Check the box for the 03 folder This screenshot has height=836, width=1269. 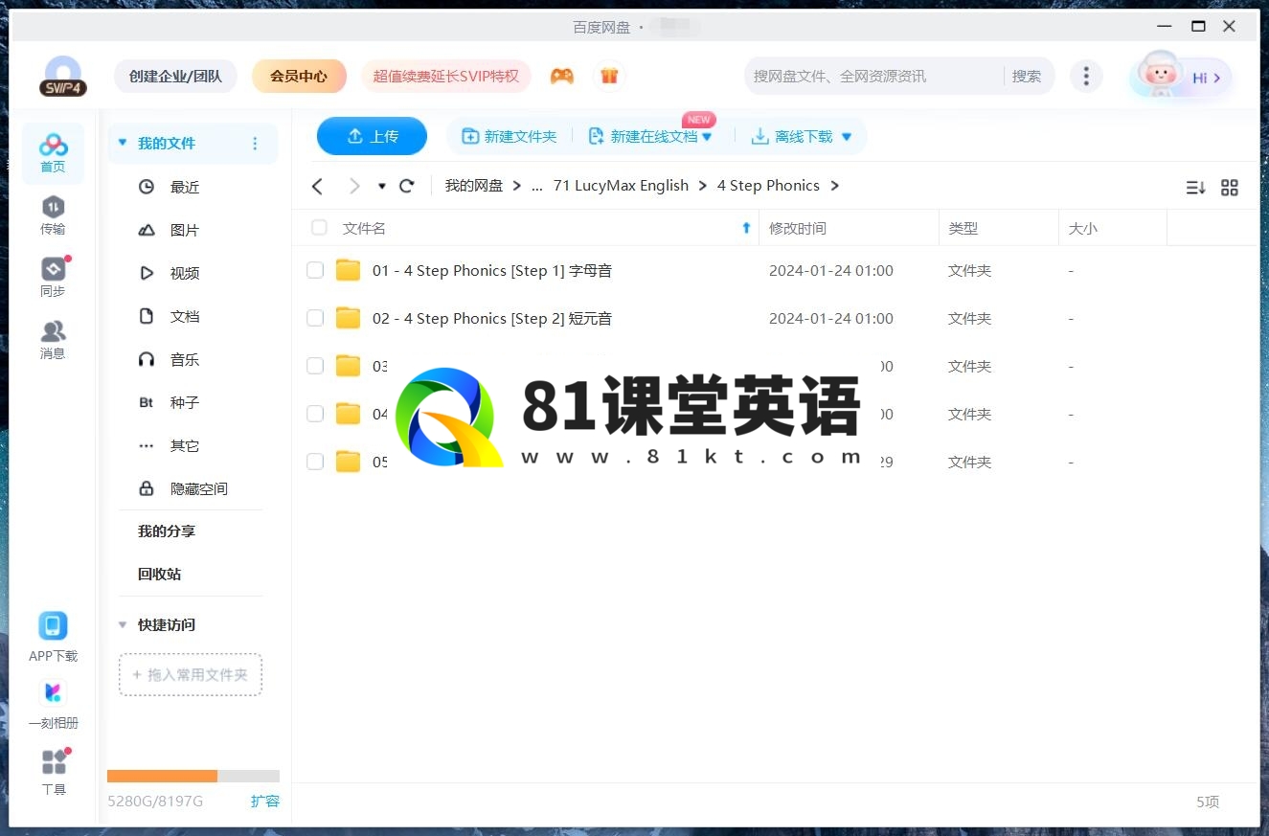click(x=315, y=366)
